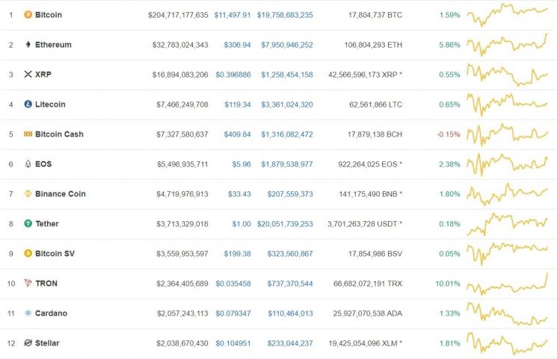
Task: Open Bitcoin price $11,497.91 link
Action: coord(233,15)
